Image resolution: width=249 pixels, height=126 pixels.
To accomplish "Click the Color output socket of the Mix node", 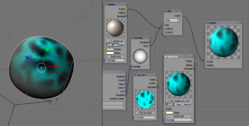I will click(x=182, y=16).
